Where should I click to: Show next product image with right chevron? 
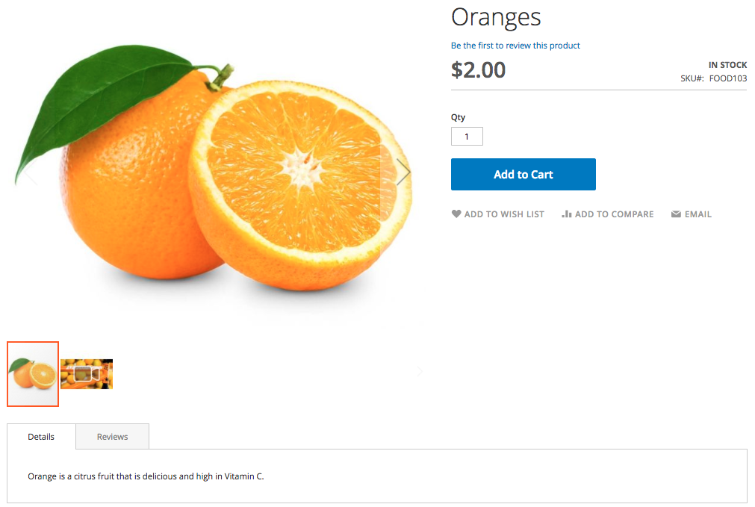click(x=403, y=172)
